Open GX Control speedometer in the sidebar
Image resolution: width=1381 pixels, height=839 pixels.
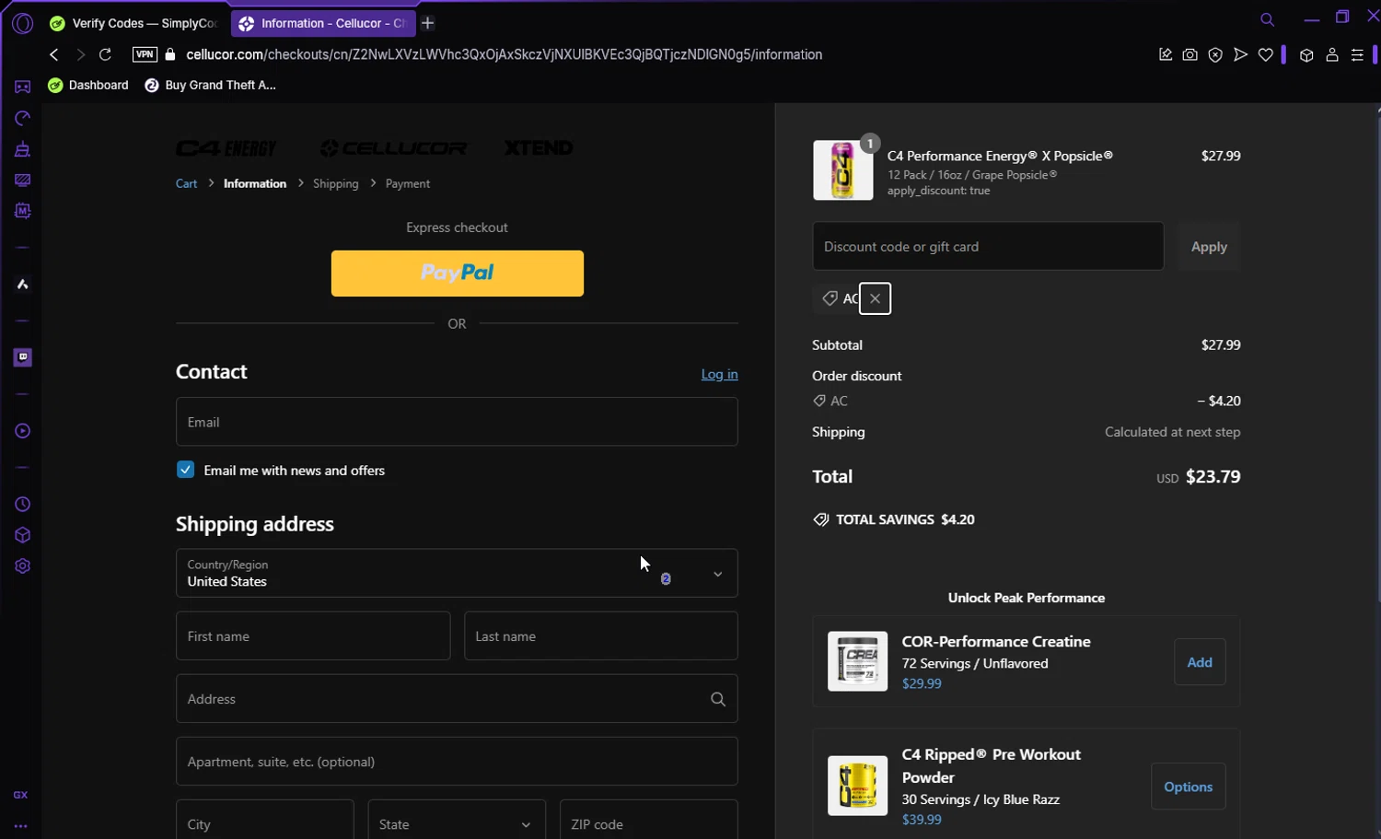point(22,118)
